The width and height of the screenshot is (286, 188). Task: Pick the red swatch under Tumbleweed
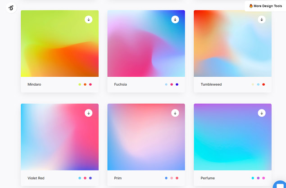point(263,84)
